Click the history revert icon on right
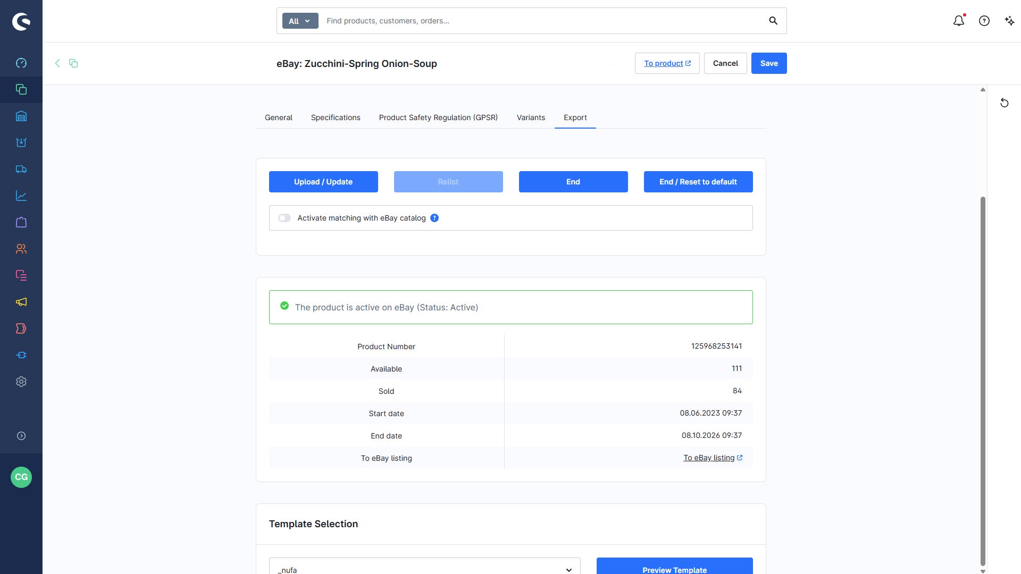The height and width of the screenshot is (574, 1021). (1005, 103)
